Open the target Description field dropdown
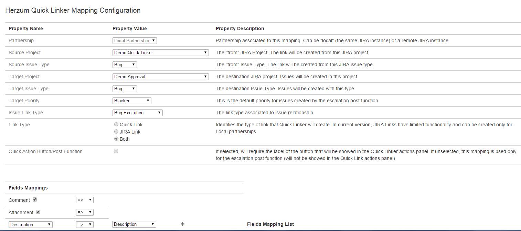Screen dimensions: 521x231 point(134,224)
